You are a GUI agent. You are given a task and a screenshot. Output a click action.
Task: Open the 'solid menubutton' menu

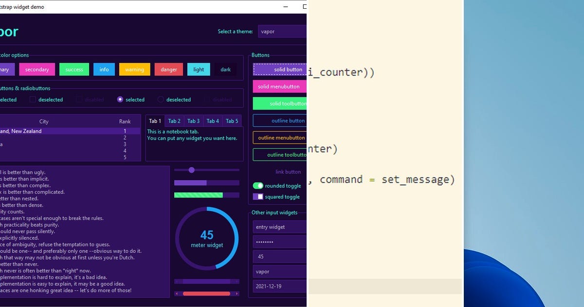click(x=279, y=86)
